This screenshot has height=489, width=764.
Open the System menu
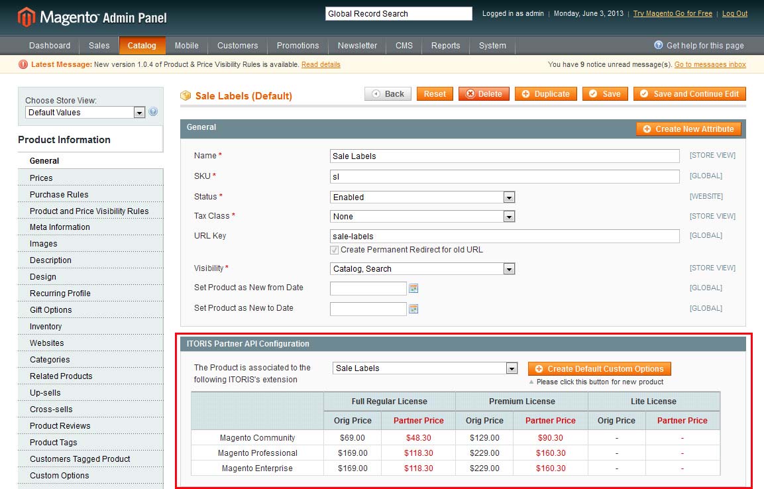(x=492, y=45)
